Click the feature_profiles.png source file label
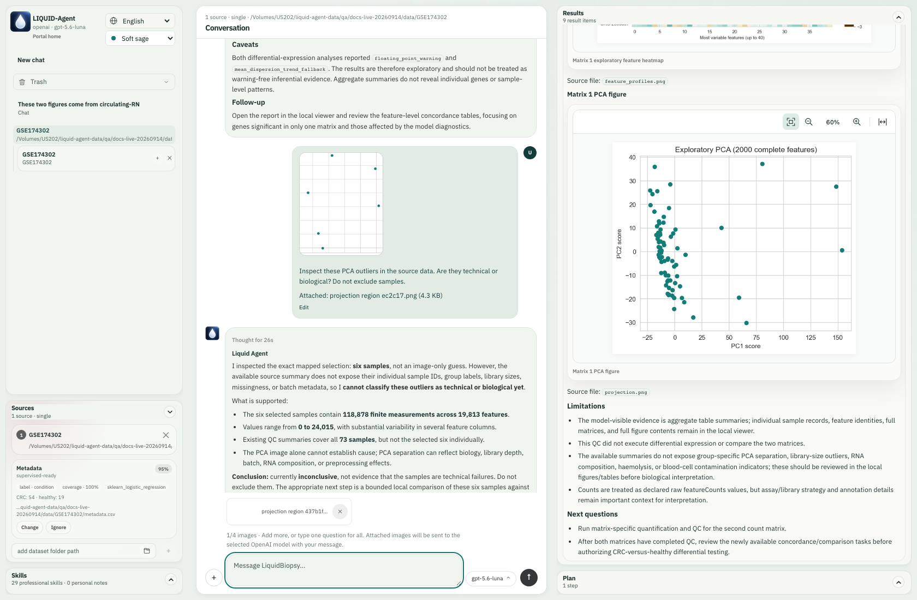Image resolution: width=917 pixels, height=600 pixels. tap(635, 81)
